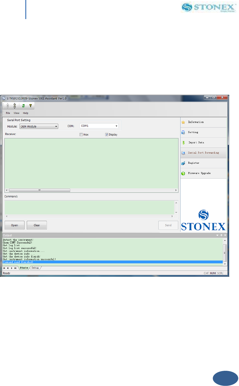Click Command box scroll down arrow
The width and height of the screenshot is (239, 386).
176,213
